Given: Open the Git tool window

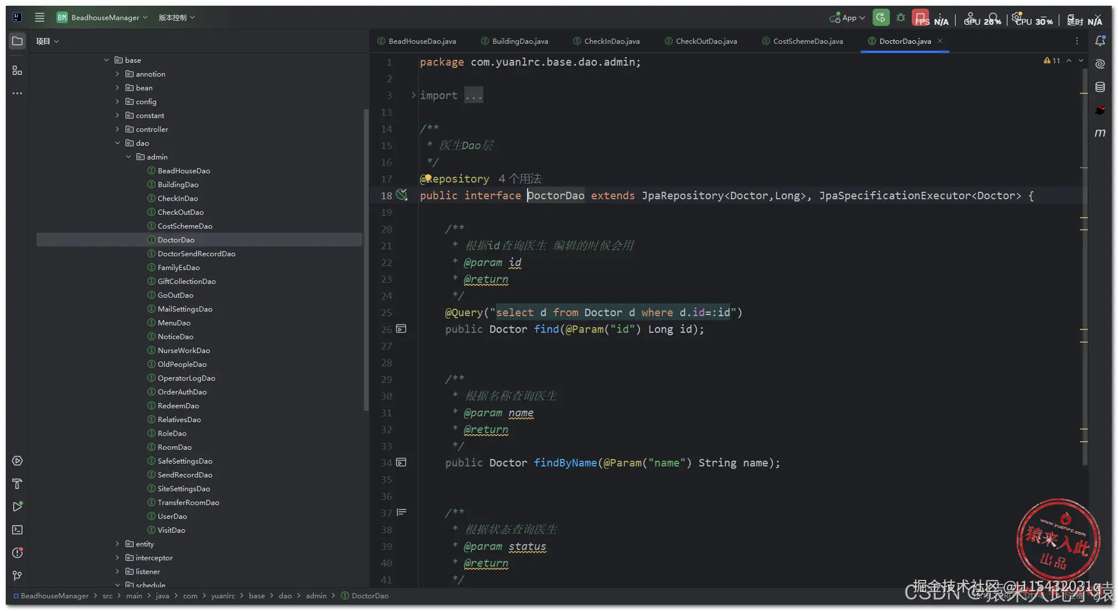Looking at the screenshot, I should pyautogui.click(x=17, y=576).
